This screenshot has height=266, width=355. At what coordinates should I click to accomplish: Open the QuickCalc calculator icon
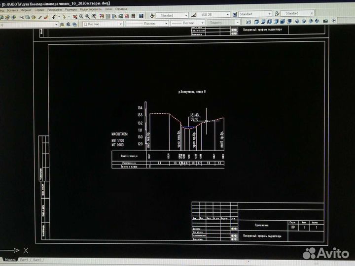pos(133,16)
